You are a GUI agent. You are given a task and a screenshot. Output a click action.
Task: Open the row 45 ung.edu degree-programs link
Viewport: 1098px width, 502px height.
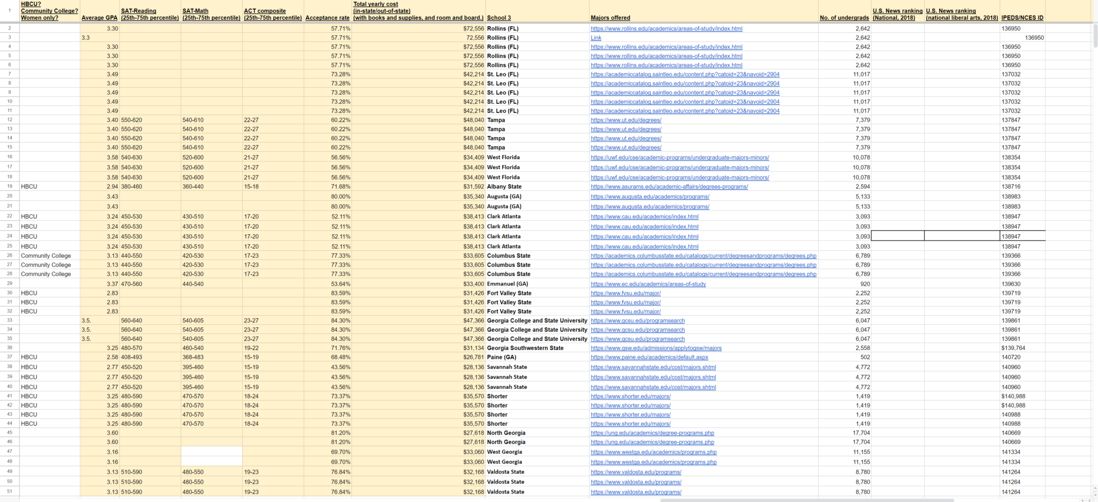pos(652,433)
